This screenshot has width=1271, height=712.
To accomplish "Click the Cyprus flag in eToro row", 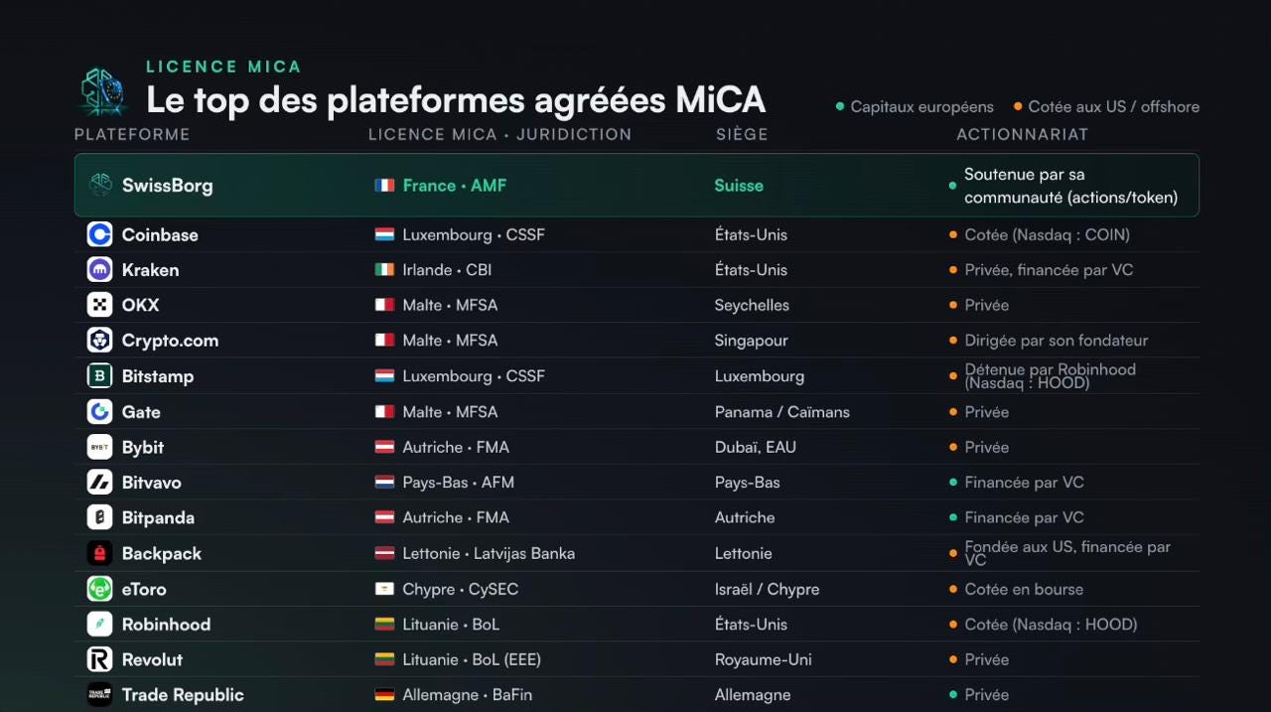I will coord(384,589).
